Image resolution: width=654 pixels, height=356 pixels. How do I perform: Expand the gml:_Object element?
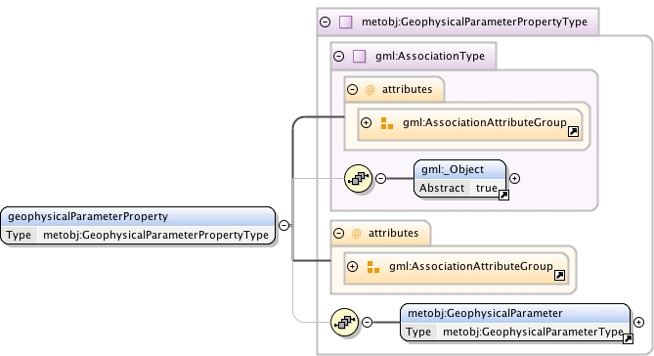coord(514,179)
